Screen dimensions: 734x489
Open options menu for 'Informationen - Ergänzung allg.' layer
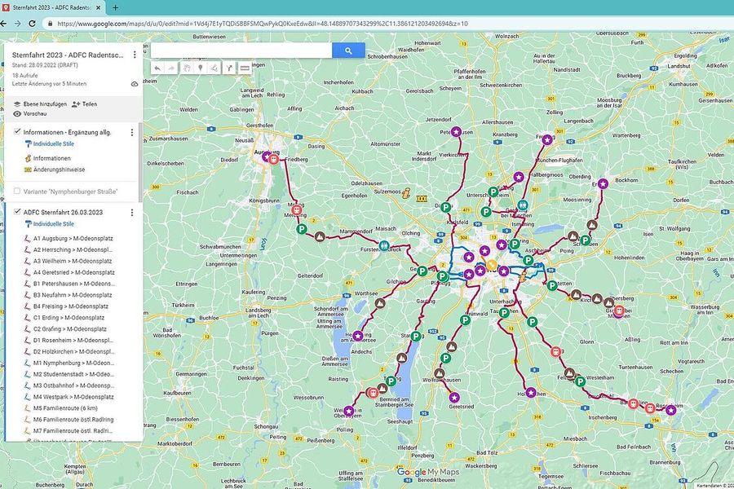click(132, 132)
